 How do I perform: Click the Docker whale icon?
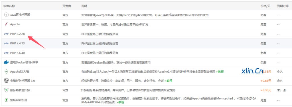(x=6, y=62)
